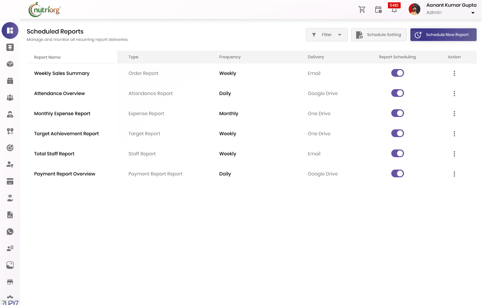Expand the Admin account dropdown arrow

coord(473,13)
